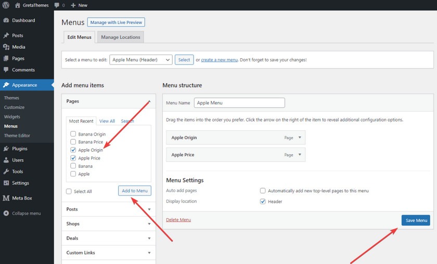
Task: Expand the Apple Price menu item arrow
Action: point(300,154)
